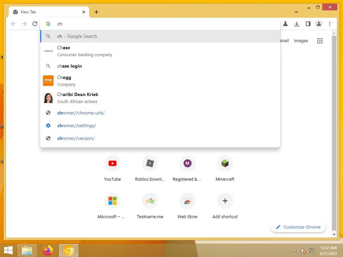Select the Chase banking company suggestion
This screenshot has width=343, height=257.
pos(160,51)
